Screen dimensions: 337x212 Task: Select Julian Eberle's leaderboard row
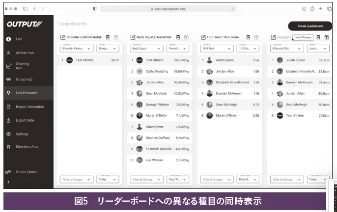pyautogui.click(x=300, y=60)
